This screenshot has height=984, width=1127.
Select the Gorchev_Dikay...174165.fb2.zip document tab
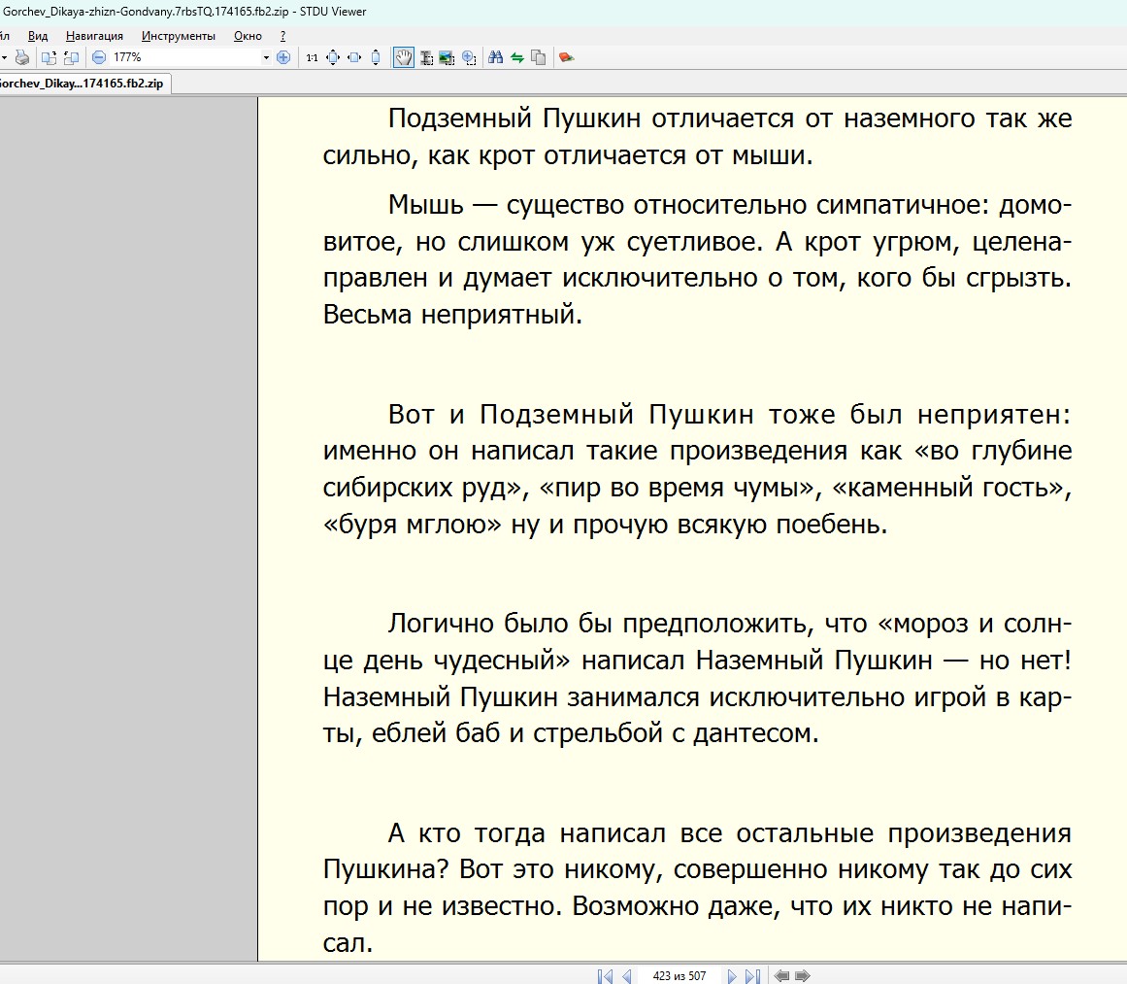[84, 84]
